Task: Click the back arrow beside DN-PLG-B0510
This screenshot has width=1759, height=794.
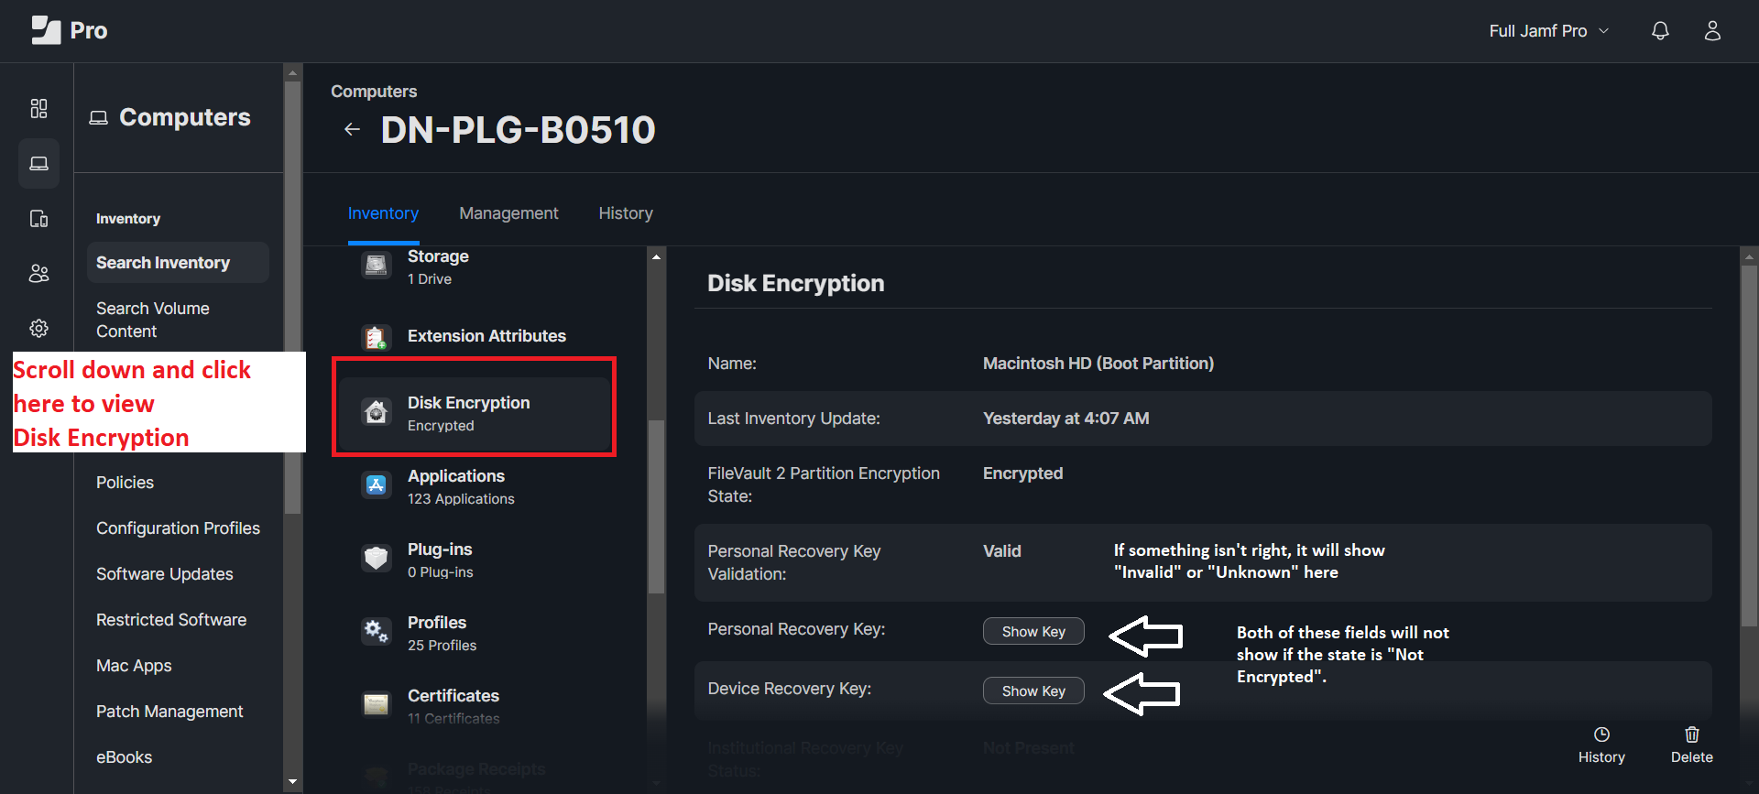Action: (352, 130)
